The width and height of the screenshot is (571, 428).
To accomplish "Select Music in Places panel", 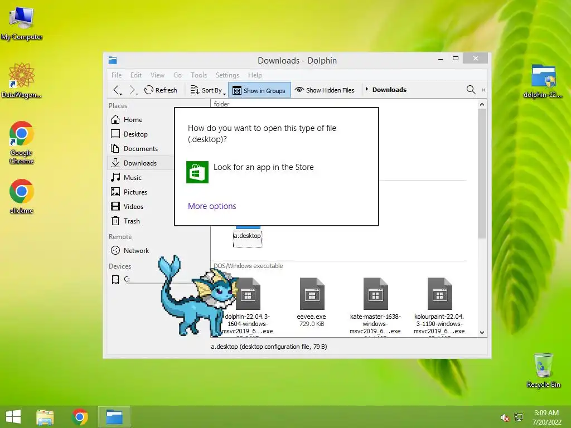I will [x=141, y=178].
